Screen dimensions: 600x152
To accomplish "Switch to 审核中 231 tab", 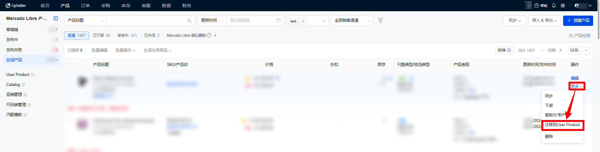I will pos(127,36).
